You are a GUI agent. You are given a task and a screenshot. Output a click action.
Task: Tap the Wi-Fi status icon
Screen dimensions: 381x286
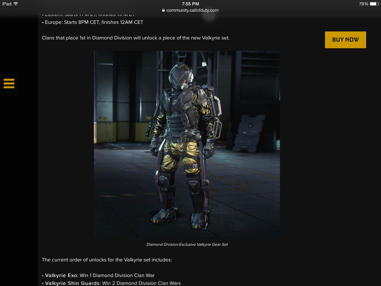[x=16, y=4]
